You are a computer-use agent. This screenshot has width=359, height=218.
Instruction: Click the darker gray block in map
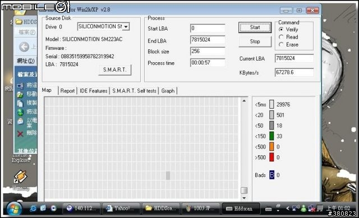(x=168, y=175)
